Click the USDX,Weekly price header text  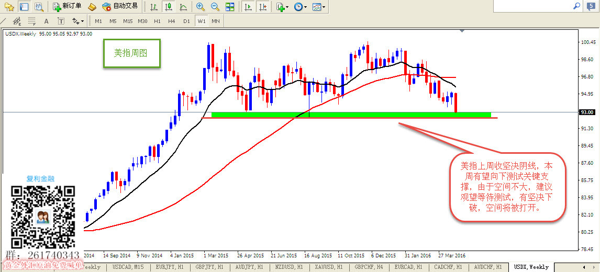click(49, 33)
